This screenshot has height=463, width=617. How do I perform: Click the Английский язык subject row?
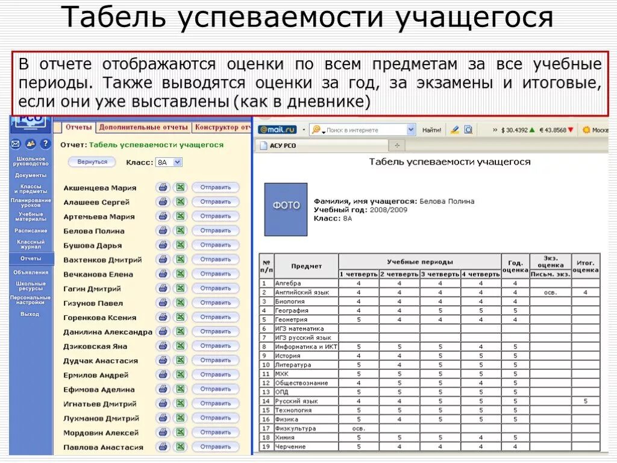pyautogui.click(x=429, y=292)
